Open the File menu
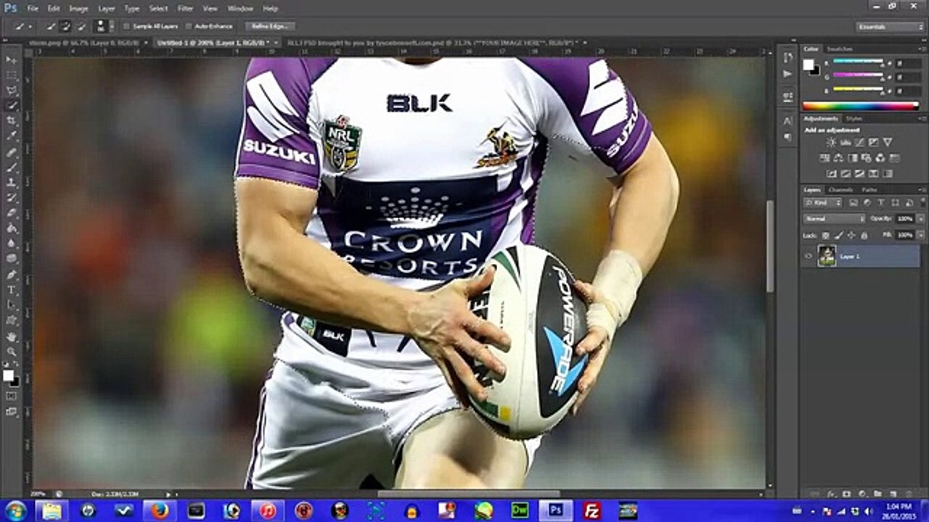The height and width of the screenshot is (522, 929). click(33, 9)
